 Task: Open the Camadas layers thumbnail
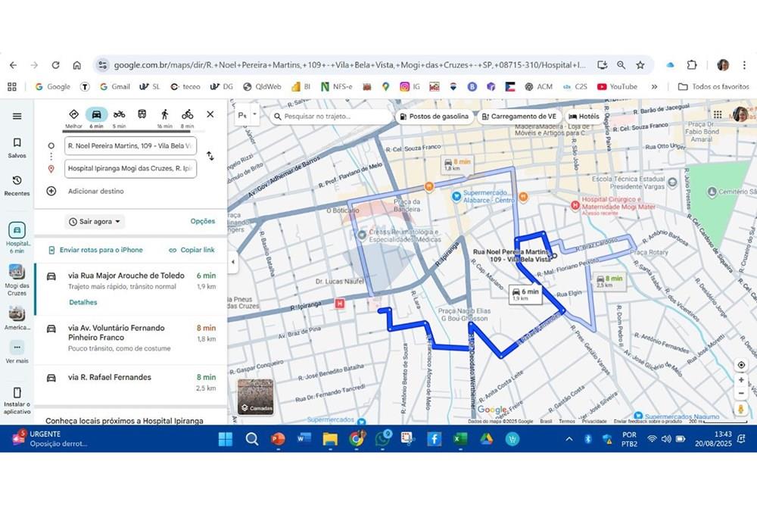click(x=255, y=397)
